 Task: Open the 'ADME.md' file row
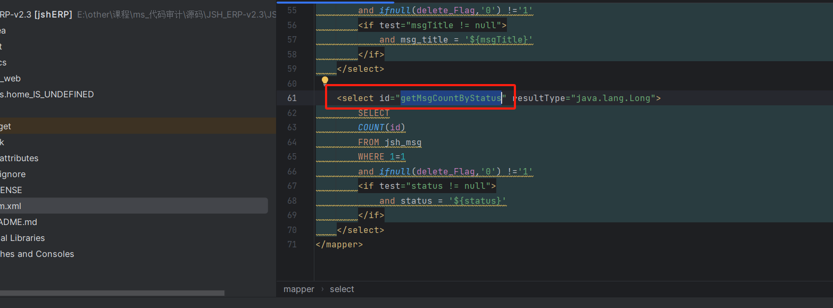134,222
